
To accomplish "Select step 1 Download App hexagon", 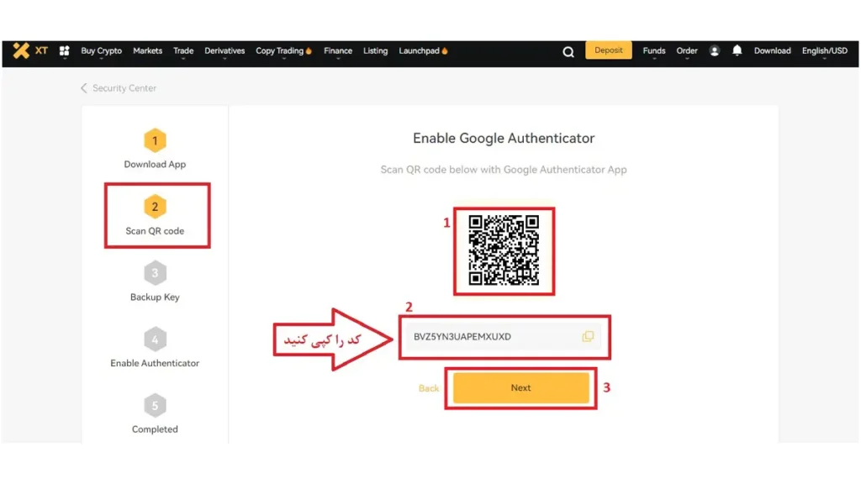I will (x=155, y=141).
